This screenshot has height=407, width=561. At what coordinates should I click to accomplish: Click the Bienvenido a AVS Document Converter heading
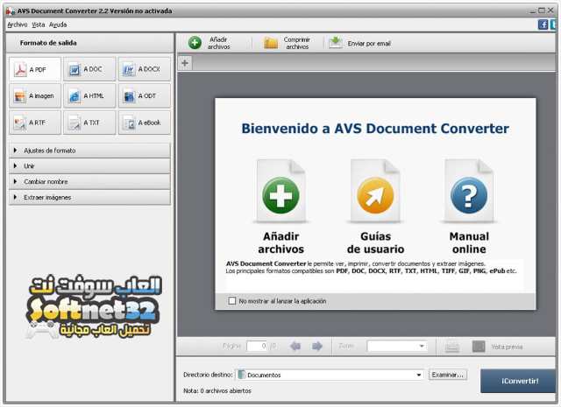click(x=375, y=129)
